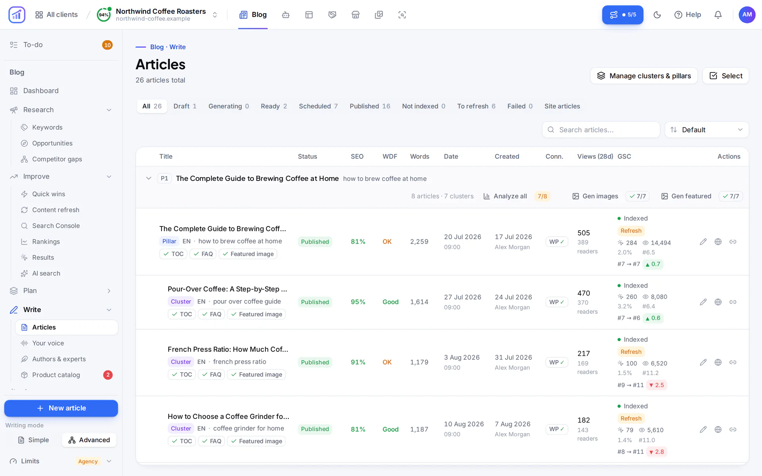Click Gen images button
The width and height of the screenshot is (762, 476).
(595, 196)
